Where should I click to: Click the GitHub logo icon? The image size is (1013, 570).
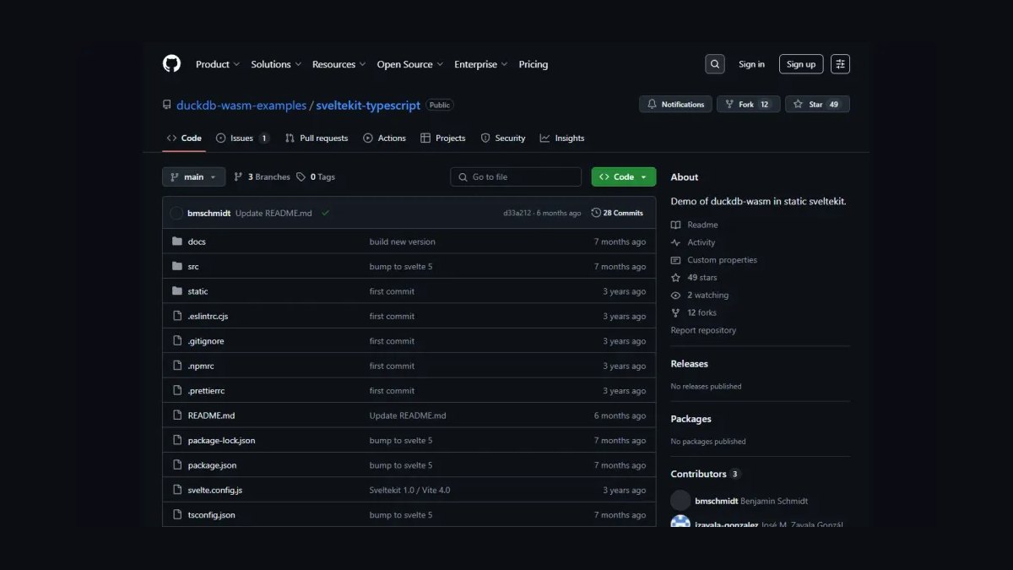(x=171, y=64)
